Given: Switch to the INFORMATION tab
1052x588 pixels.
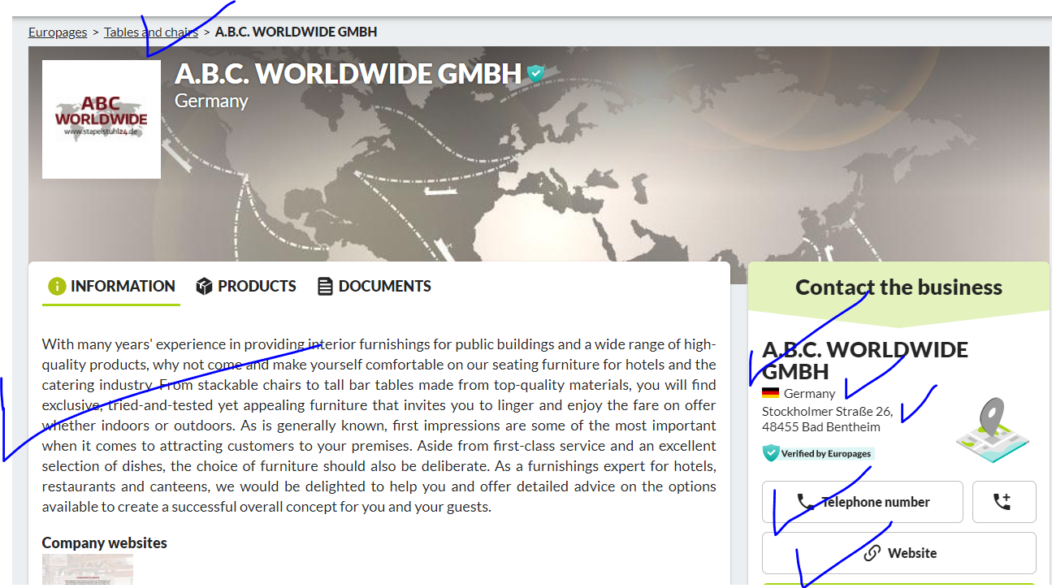Looking at the screenshot, I should tap(111, 286).
